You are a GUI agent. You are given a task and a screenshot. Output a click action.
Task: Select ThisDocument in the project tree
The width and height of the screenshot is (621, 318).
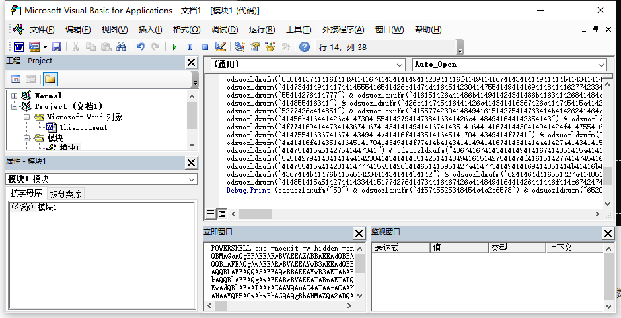click(x=83, y=127)
